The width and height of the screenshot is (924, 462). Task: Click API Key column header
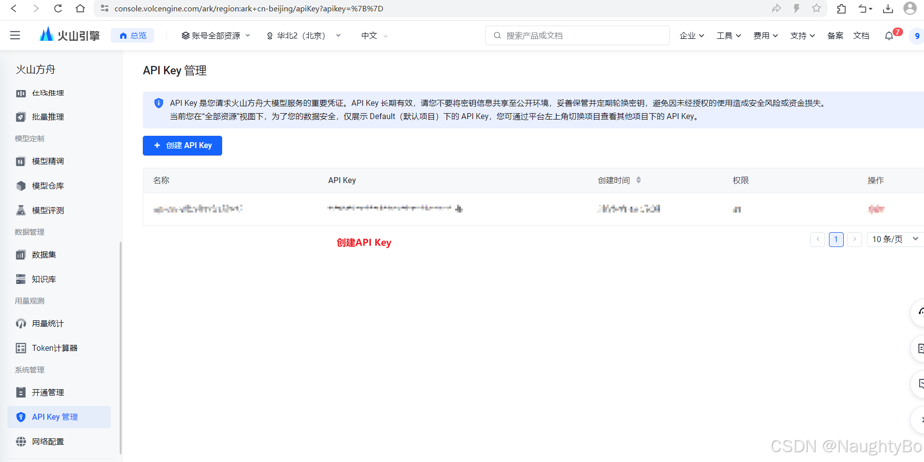click(x=342, y=180)
